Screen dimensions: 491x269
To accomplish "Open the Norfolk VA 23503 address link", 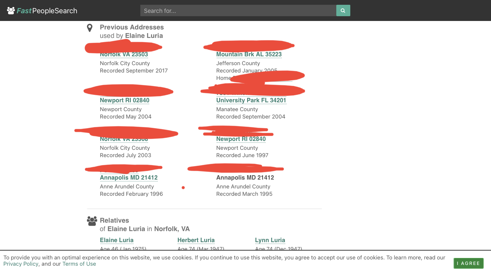I will (124, 54).
